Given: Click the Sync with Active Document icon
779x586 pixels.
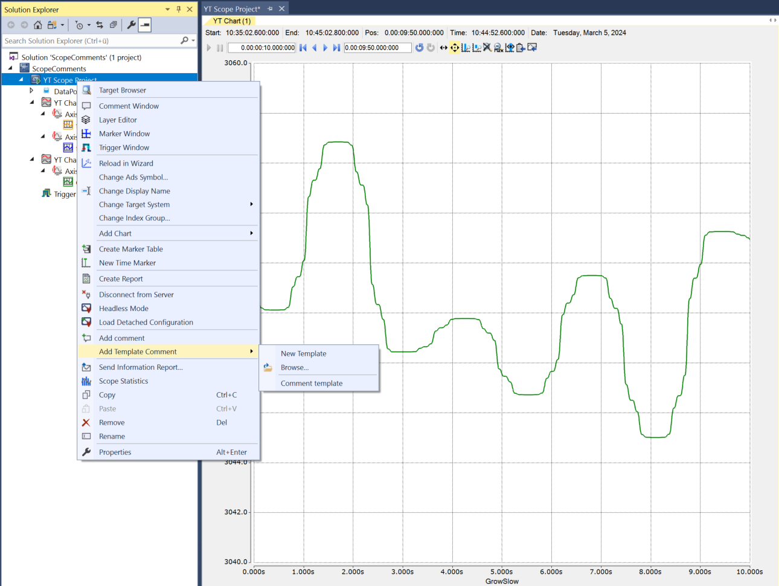Looking at the screenshot, I should [100, 25].
